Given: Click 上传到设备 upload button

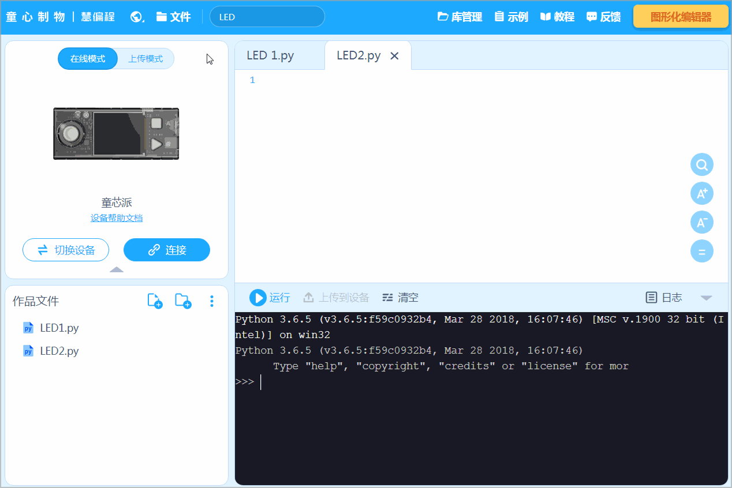Looking at the screenshot, I should point(336,298).
